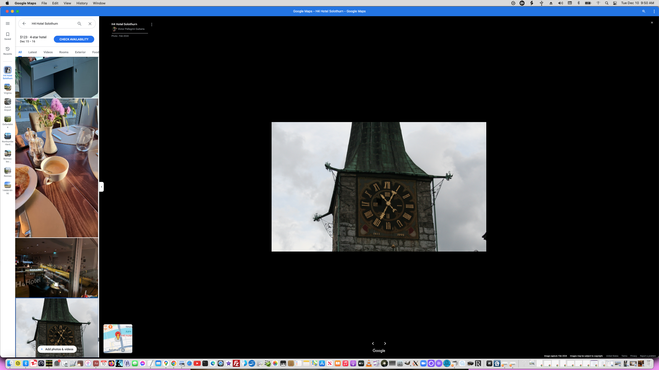The image size is (659, 370).
Task: Open the Solothurn mini map thumbnail
Action: (x=117, y=338)
